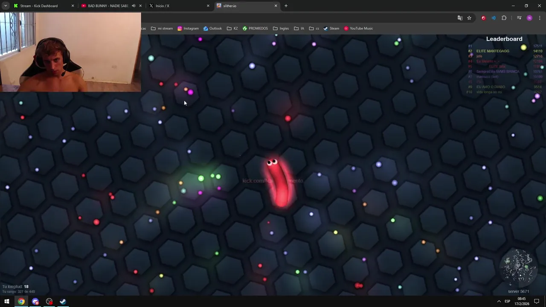Click the jefe leaderboard entry
The image size is (546, 307).
click(x=479, y=56)
